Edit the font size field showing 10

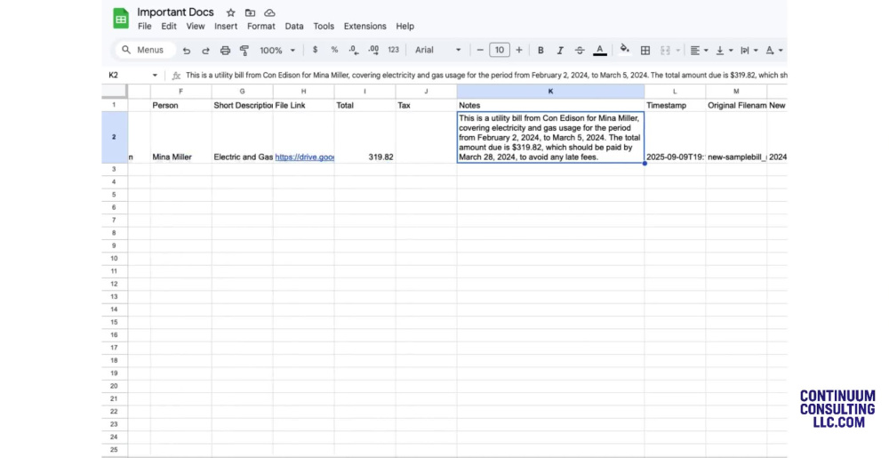click(500, 50)
